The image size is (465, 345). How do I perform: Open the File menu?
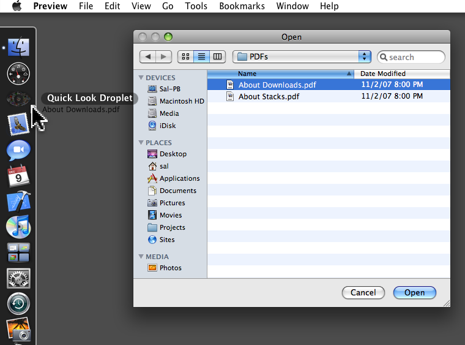86,6
